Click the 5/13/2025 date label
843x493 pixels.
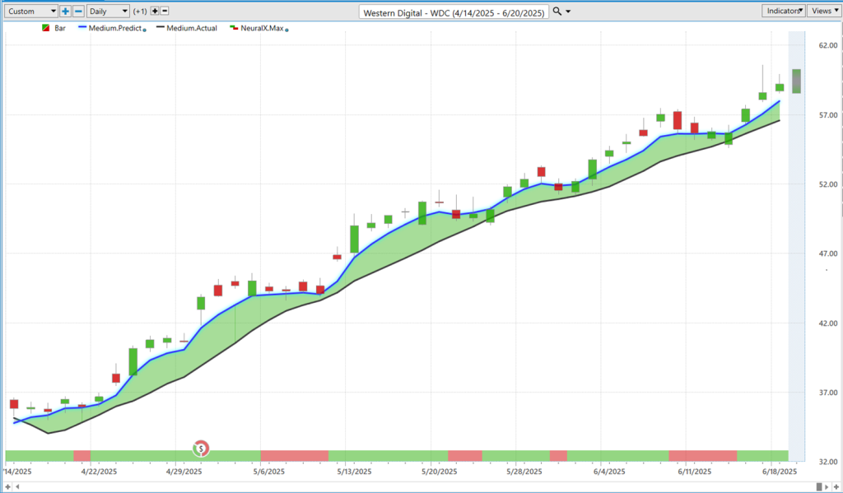coord(354,472)
